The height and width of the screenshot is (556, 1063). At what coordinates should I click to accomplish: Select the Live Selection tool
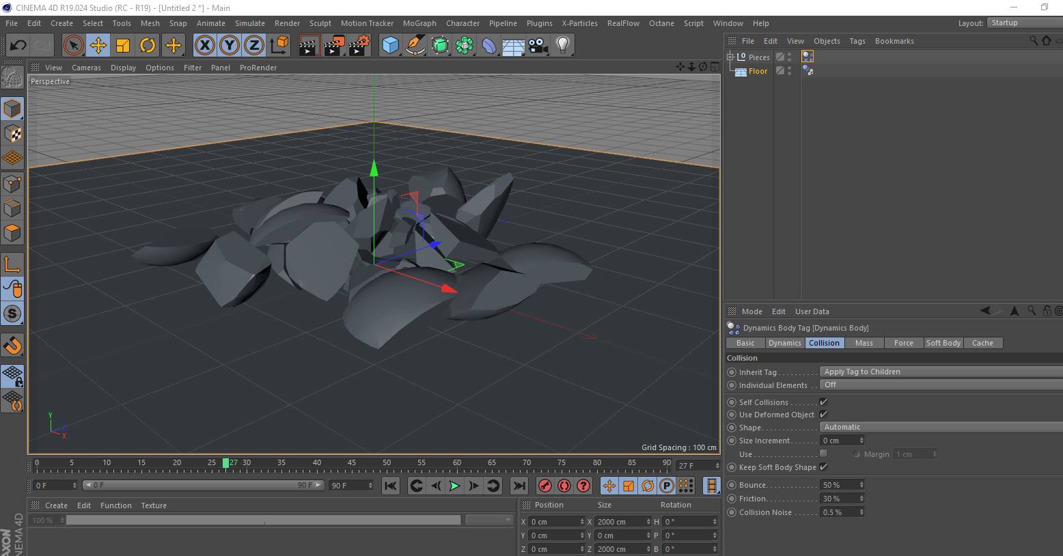tap(73, 46)
